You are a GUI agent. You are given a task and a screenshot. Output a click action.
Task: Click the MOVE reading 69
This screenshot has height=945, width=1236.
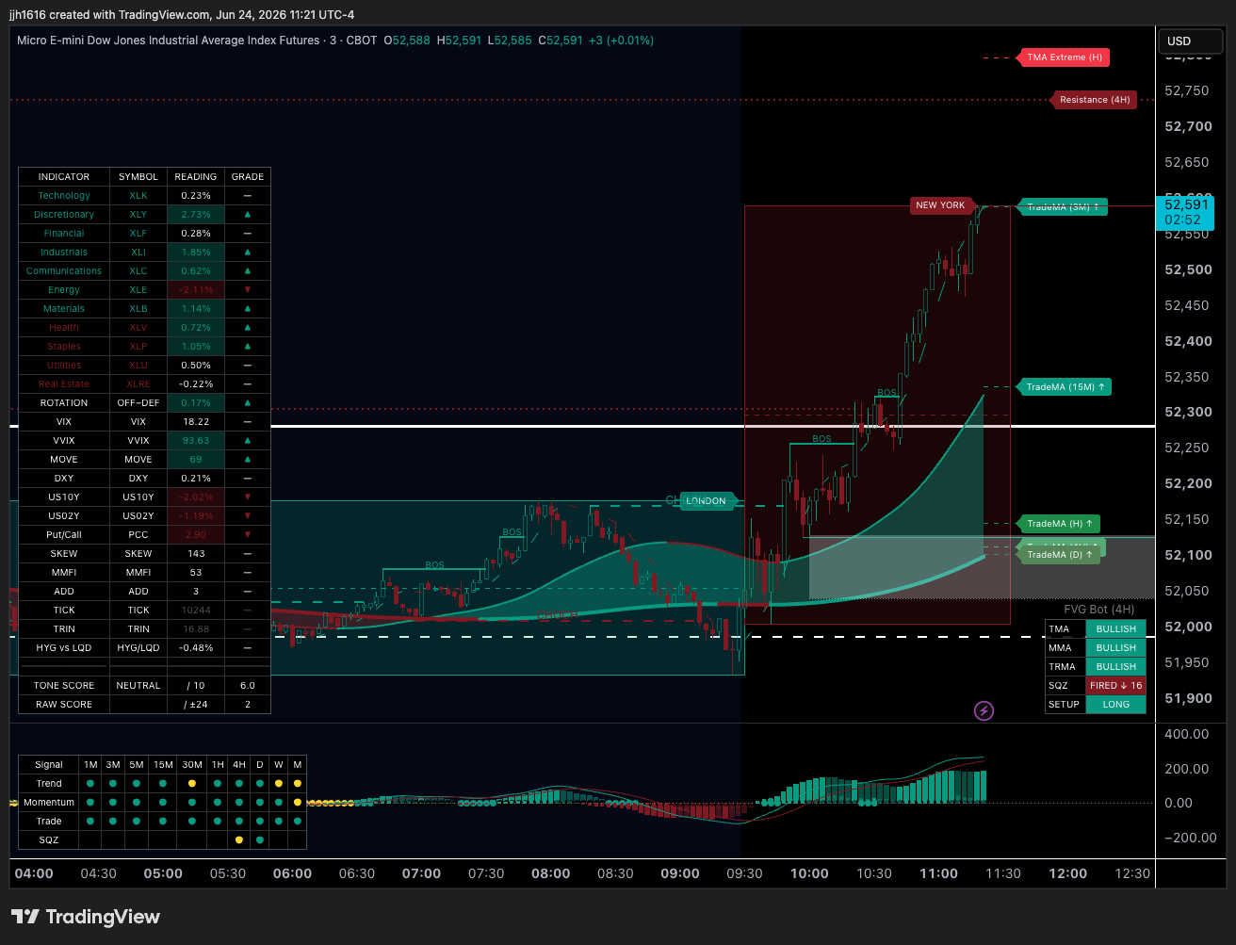(x=196, y=460)
